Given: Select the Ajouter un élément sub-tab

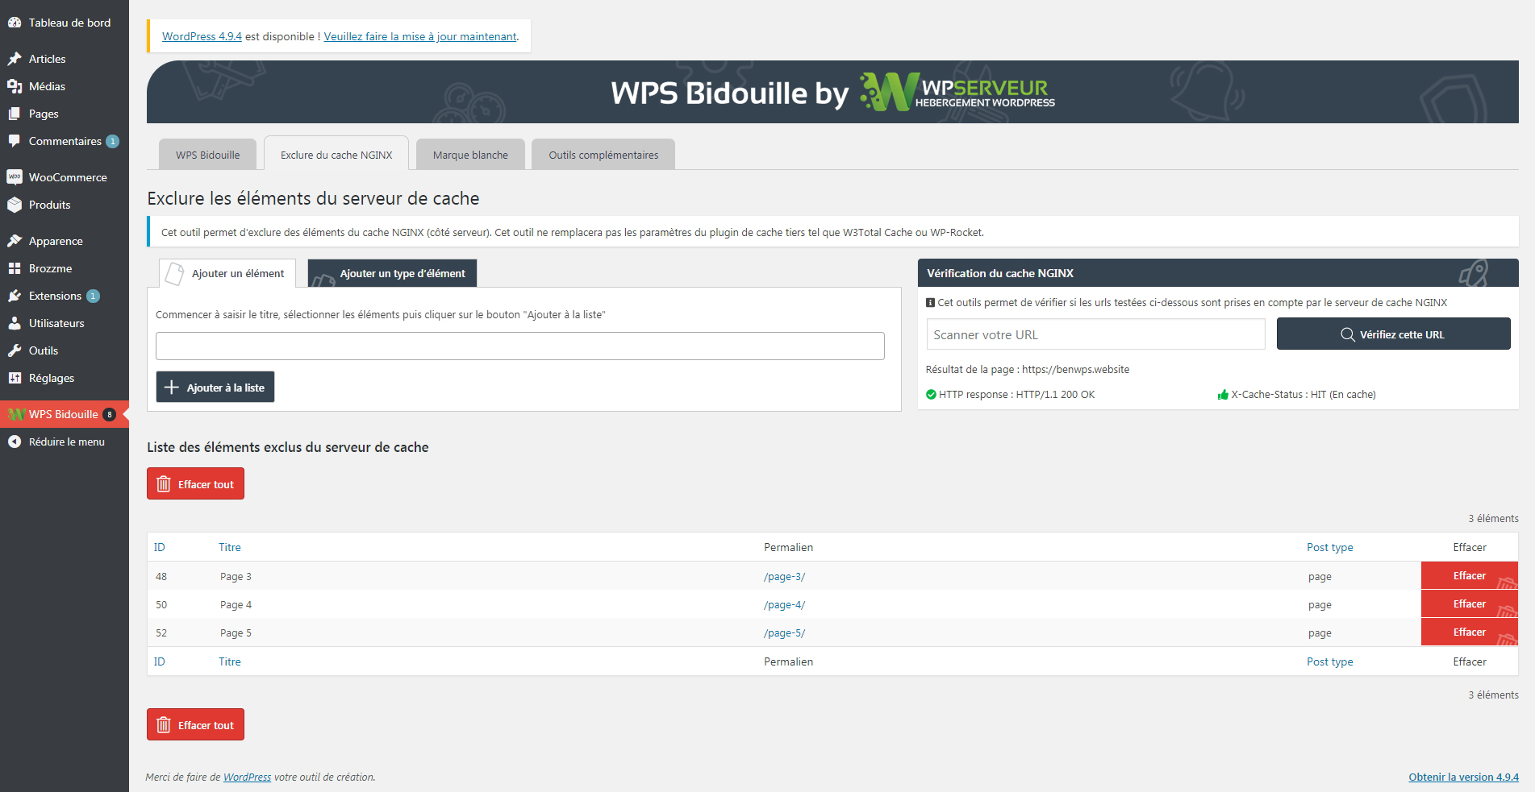Looking at the screenshot, I should click(227, 273).
